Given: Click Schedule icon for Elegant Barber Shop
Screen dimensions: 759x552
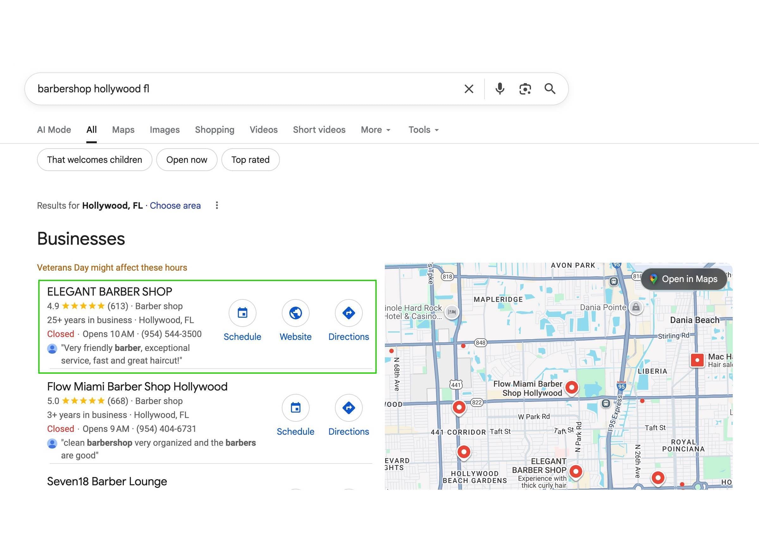Looking at the screenshot, I should pos(242,313).
